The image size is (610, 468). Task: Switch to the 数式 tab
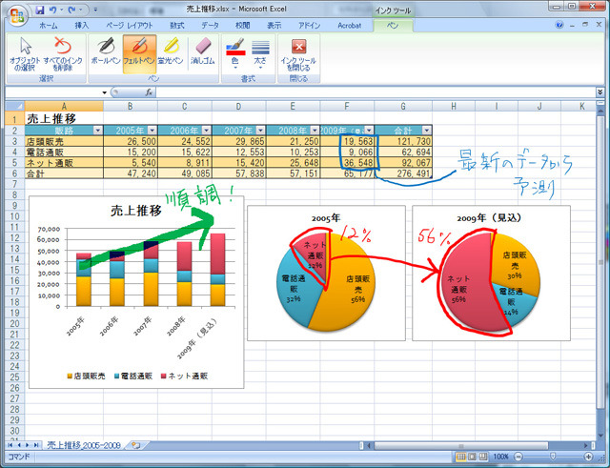point(177,26)
